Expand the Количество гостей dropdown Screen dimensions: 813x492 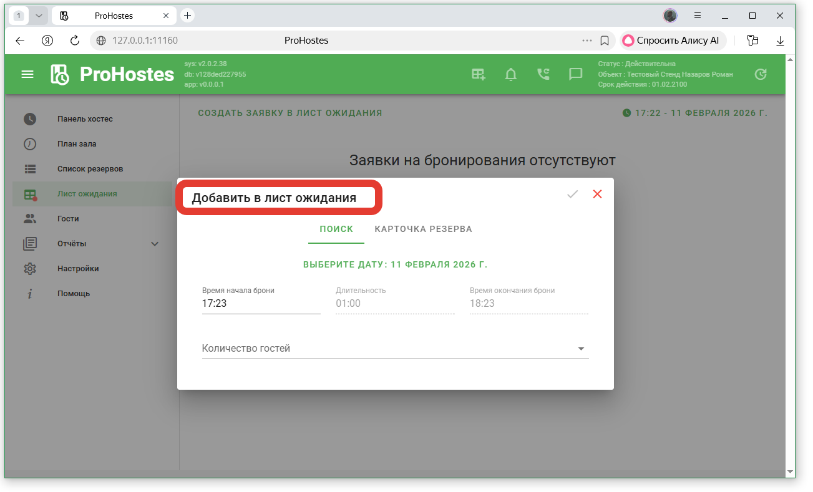581,349
